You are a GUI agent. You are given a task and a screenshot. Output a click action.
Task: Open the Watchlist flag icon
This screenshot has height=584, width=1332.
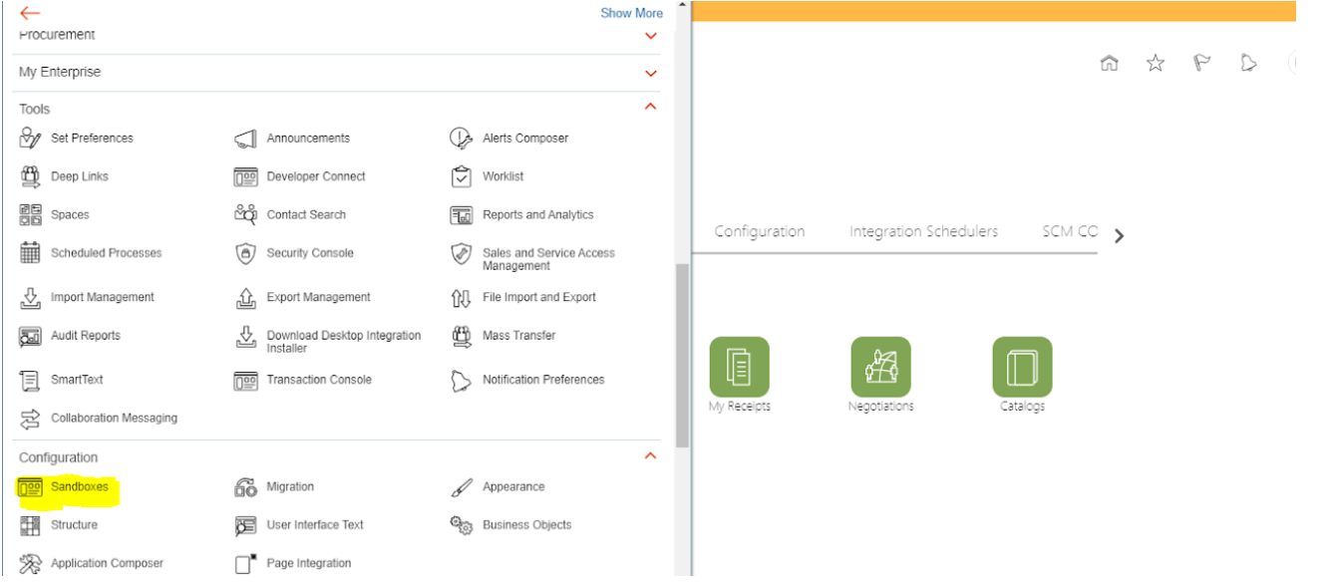click(x=1201, y=64)
